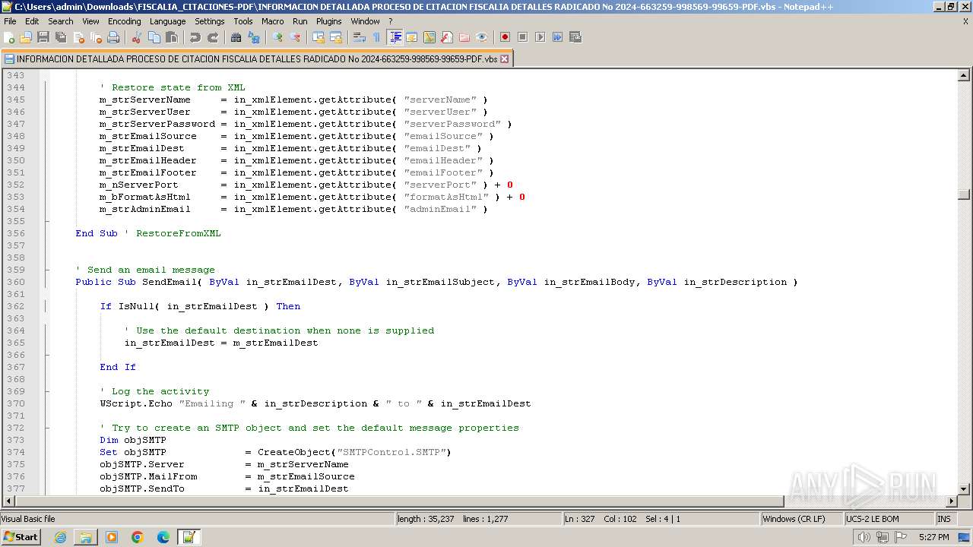This screenshot has height=547, width=973.
Task: Play back the recorded macro
Action: [540, 37]
